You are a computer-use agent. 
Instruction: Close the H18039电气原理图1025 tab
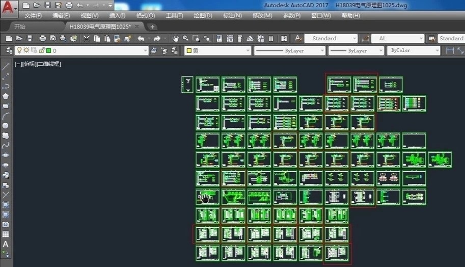tap(136, 26)
